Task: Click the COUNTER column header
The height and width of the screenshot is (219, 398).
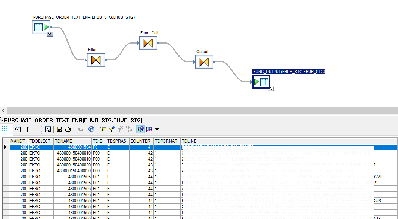Action: [142, 141]
